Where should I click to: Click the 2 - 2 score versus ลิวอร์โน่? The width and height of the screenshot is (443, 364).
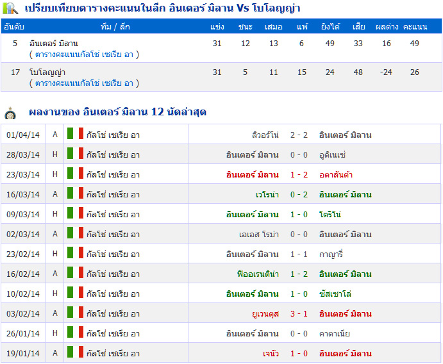coord(299,135)
